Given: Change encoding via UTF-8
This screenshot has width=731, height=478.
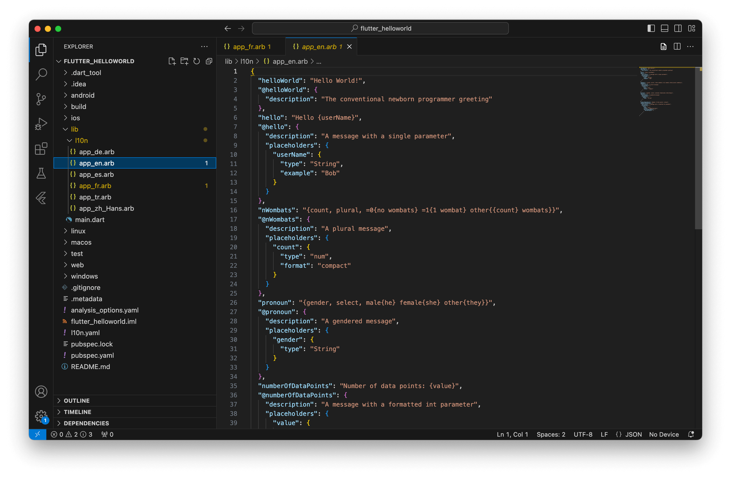Looking at the screenshot, I should [583, 434].
